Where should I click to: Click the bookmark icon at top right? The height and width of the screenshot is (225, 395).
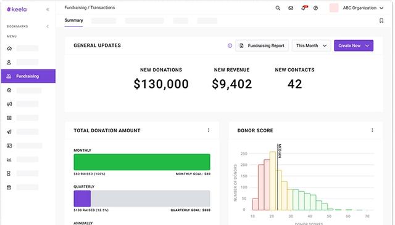tap(381, 20)
